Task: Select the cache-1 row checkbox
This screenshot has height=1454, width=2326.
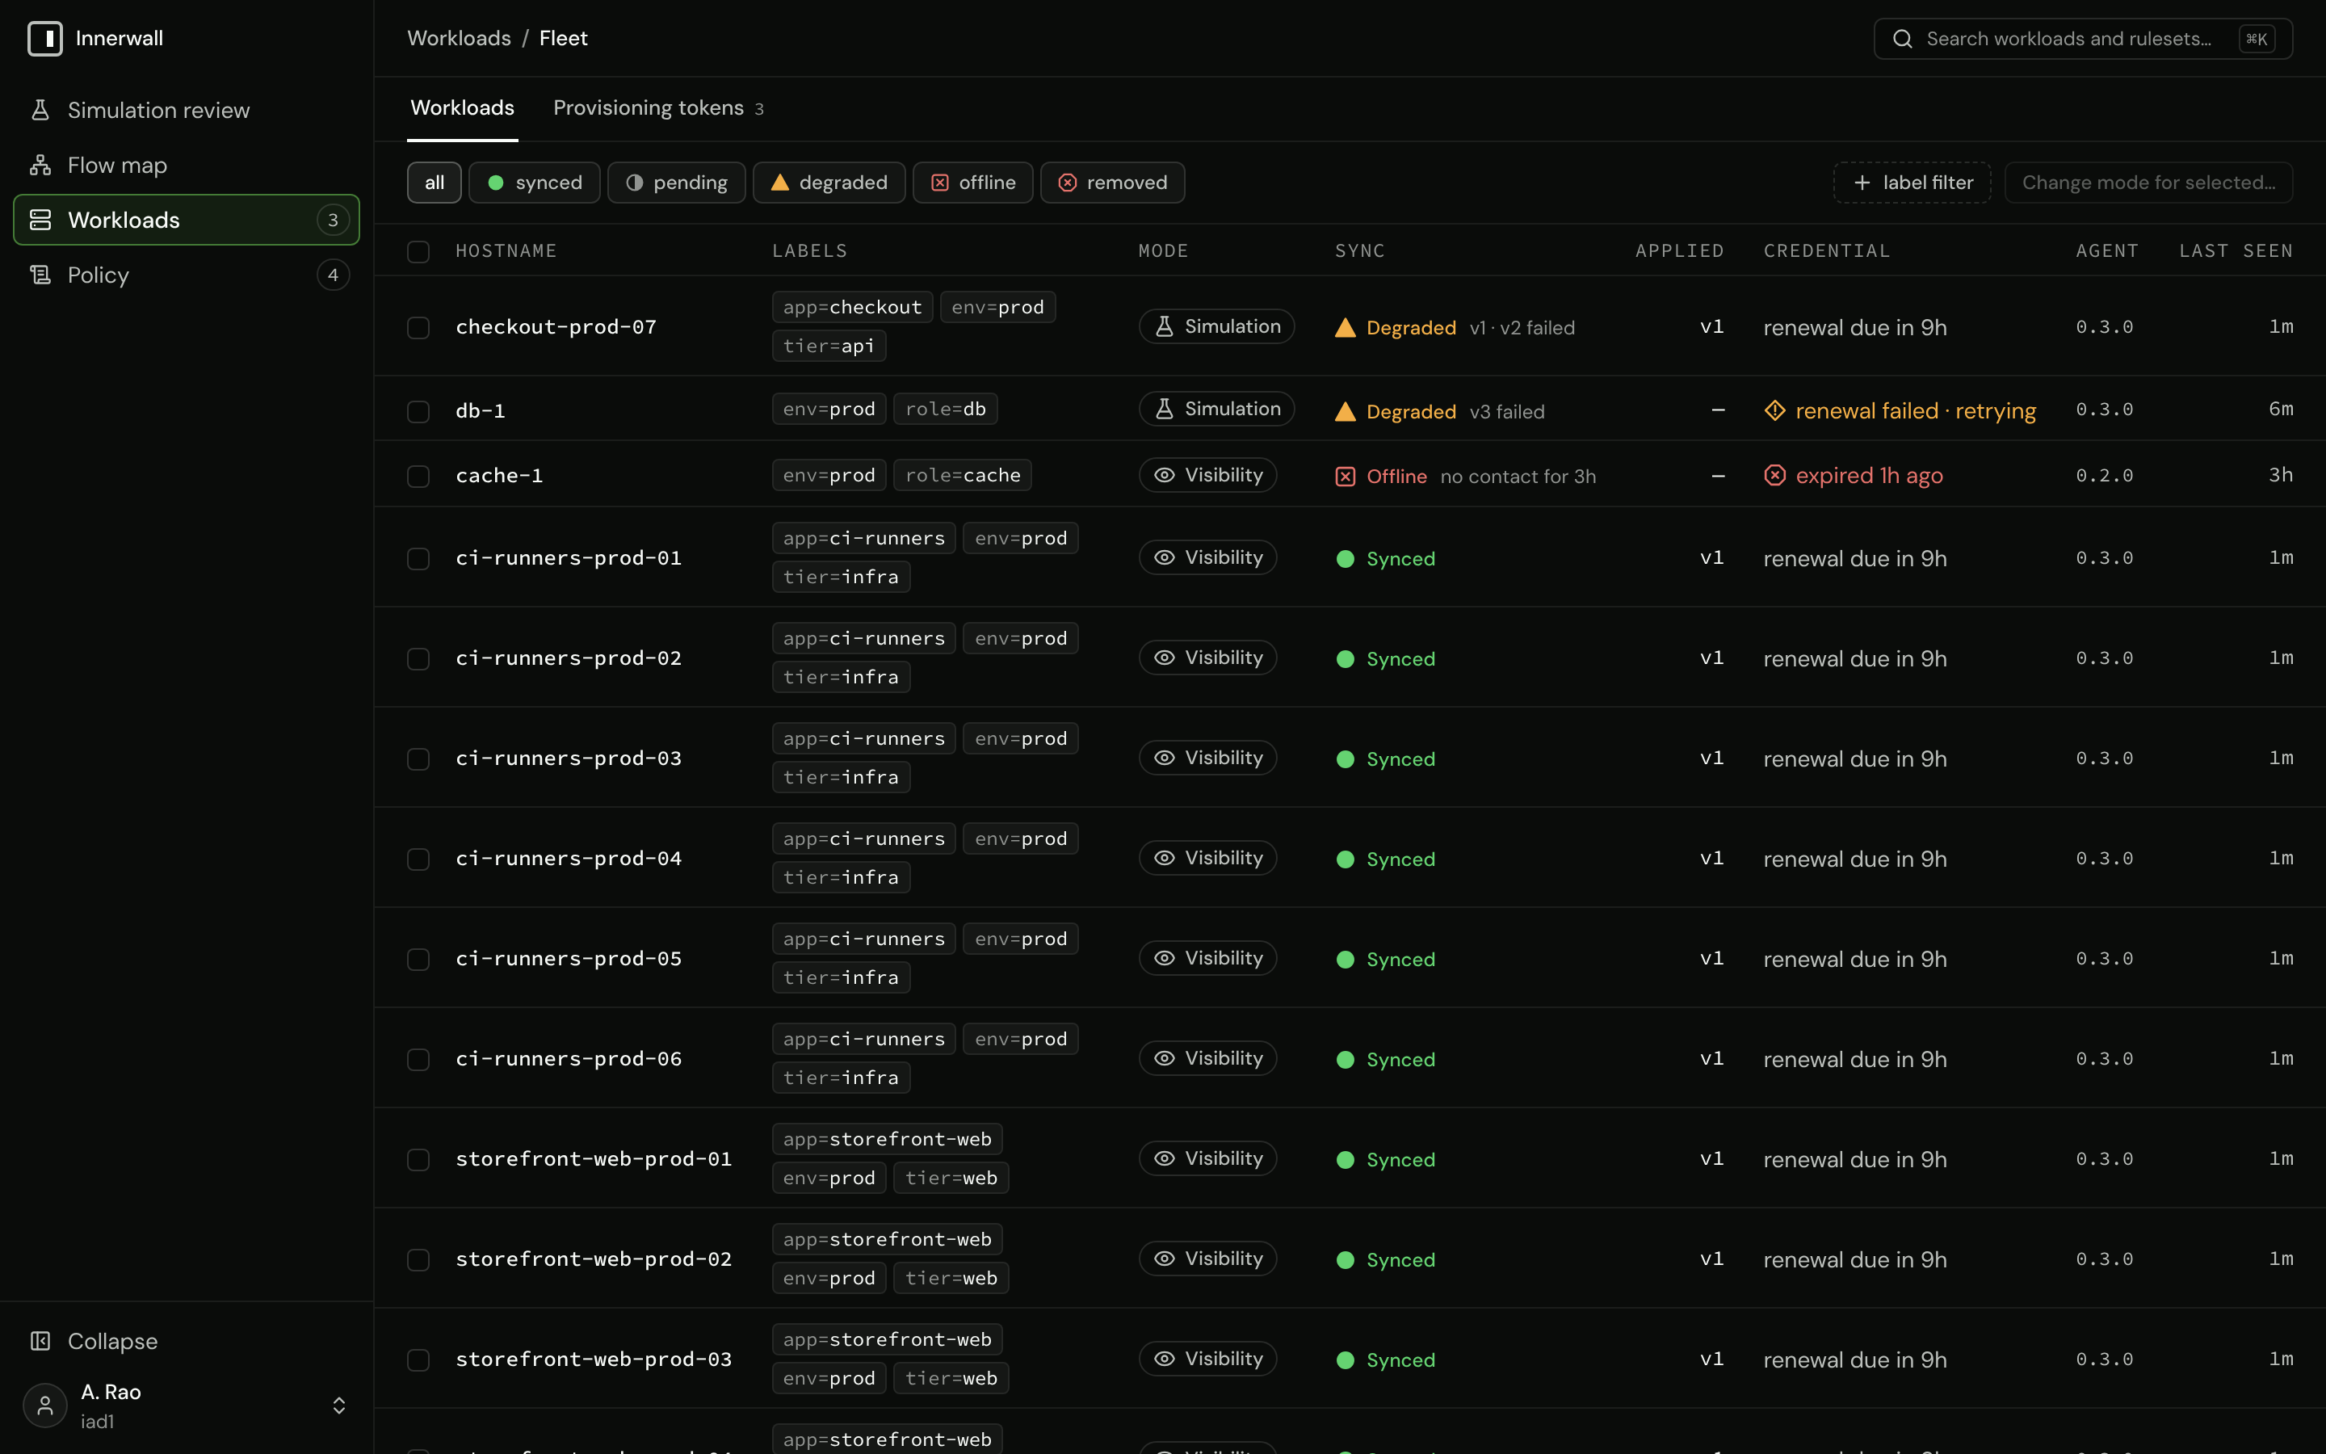Action: (x=418, y=477)
